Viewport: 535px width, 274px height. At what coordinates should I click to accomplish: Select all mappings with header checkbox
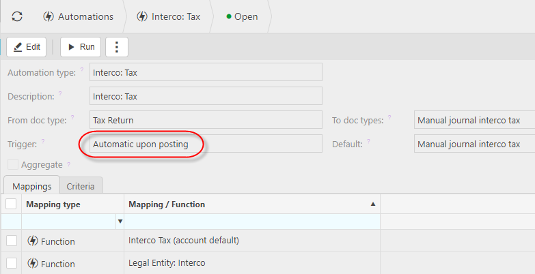coord(11,204)
